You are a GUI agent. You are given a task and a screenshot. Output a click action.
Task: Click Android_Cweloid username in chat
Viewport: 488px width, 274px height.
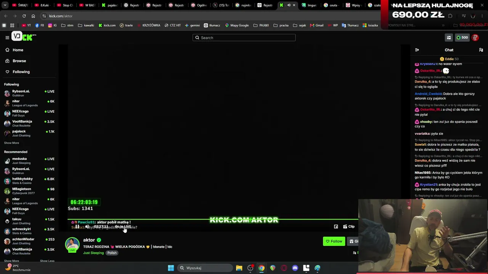428,94
